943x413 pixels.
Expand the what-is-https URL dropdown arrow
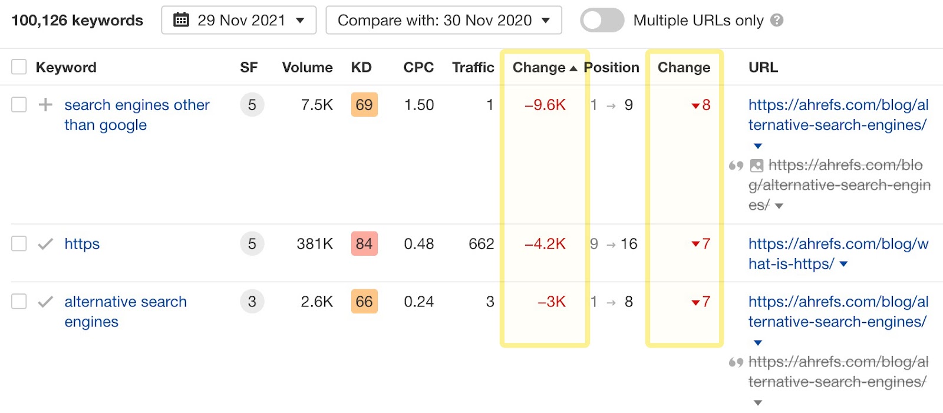click(x=843, y=264)
